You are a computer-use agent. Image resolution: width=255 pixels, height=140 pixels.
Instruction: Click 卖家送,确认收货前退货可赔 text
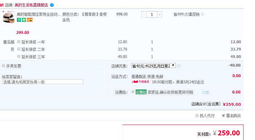(x=170, y=92)
